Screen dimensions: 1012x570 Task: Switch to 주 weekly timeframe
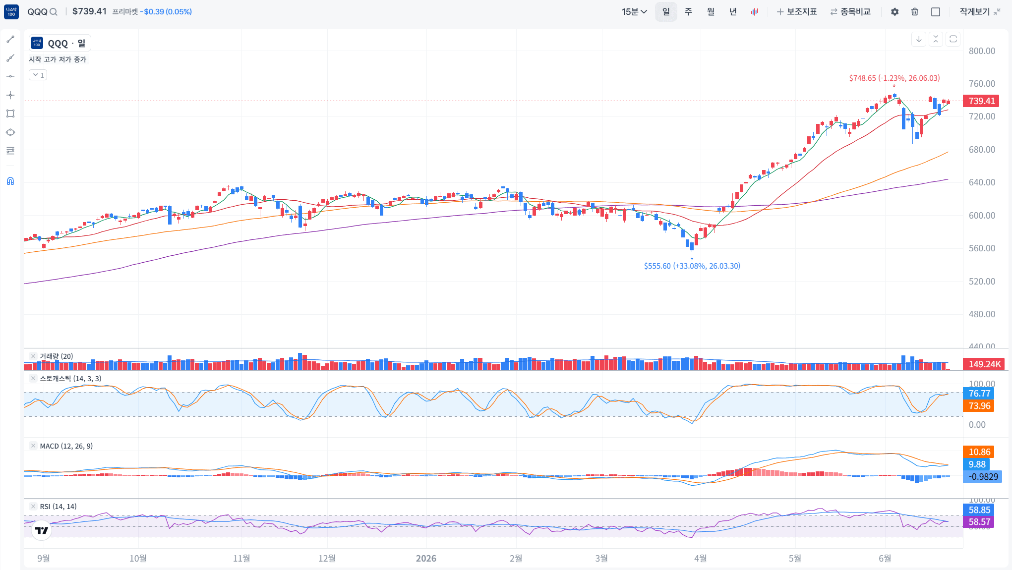(688, 12)
